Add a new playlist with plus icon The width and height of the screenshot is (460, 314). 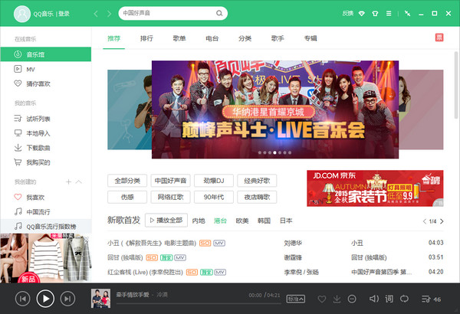[68, 182]
